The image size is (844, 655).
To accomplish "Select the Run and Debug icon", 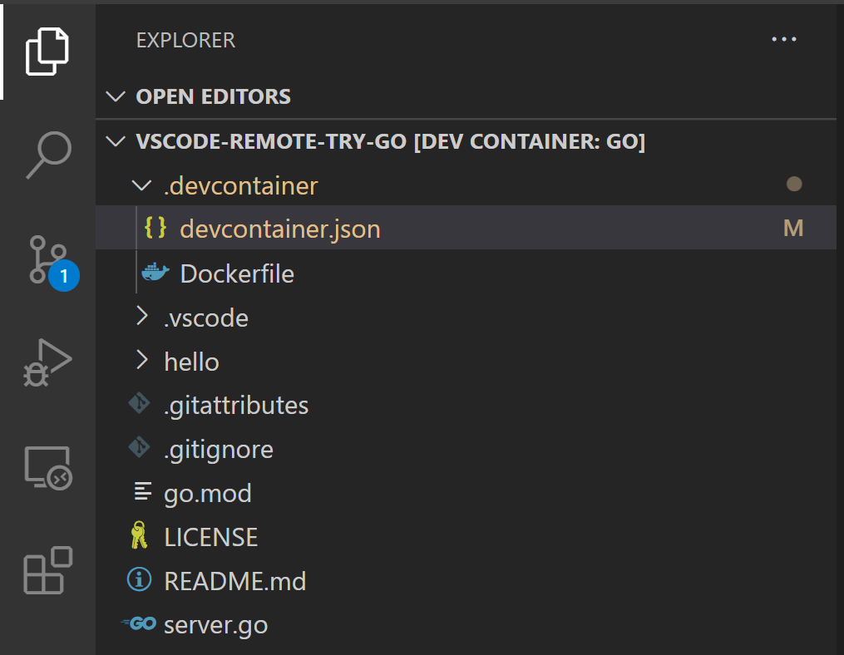I will coord(47,362).
